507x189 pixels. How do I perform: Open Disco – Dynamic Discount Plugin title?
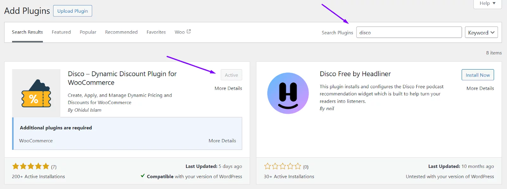coord(122,78)
